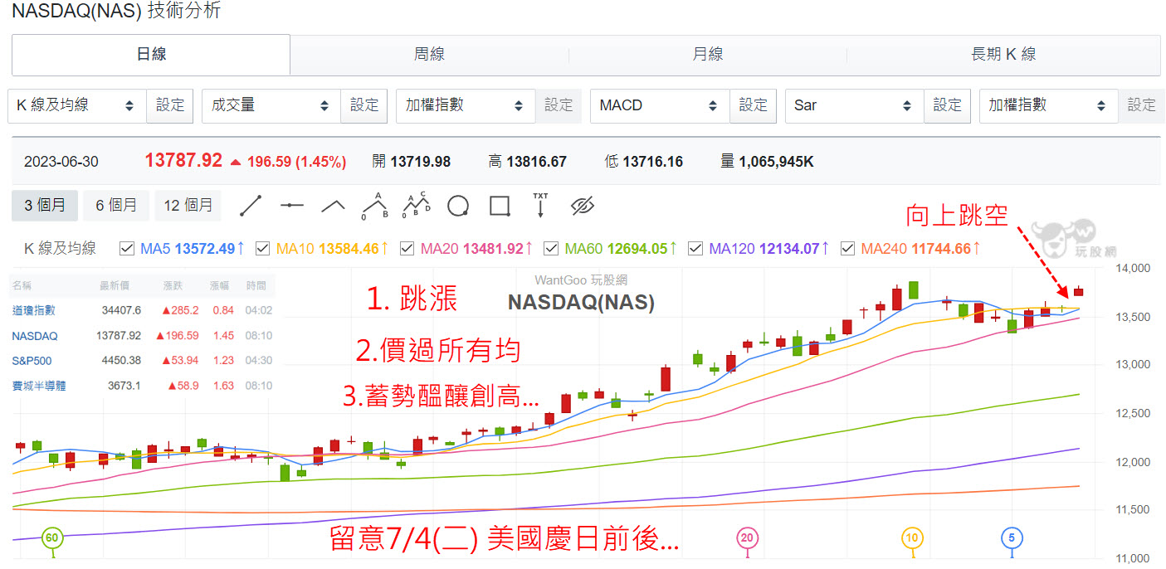Select the trend line drawing tool
The width and height of the screenshot is (1166, 569).
(x=251, y=205)
